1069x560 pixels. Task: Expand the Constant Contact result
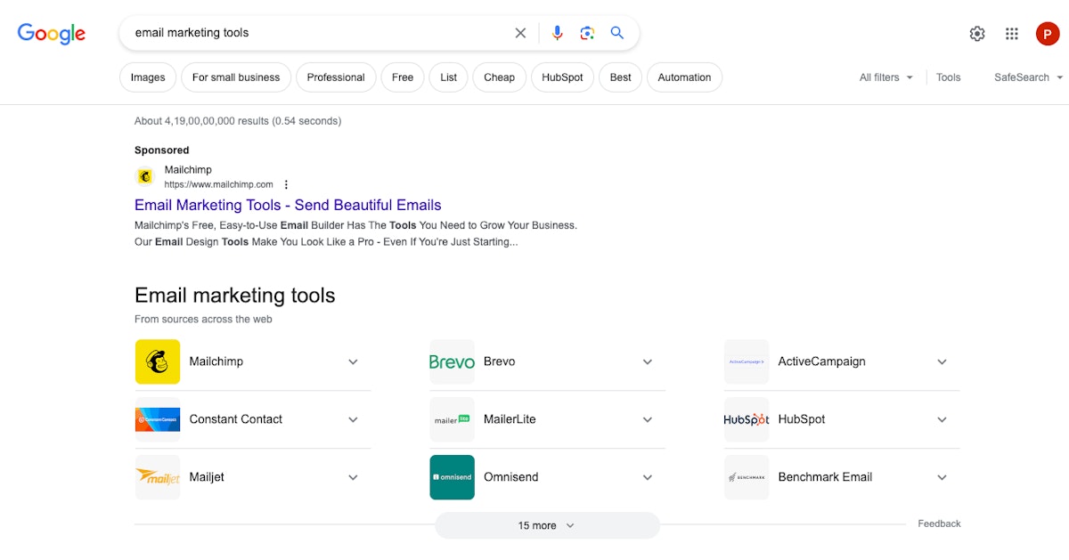click(x=353, y=419)
